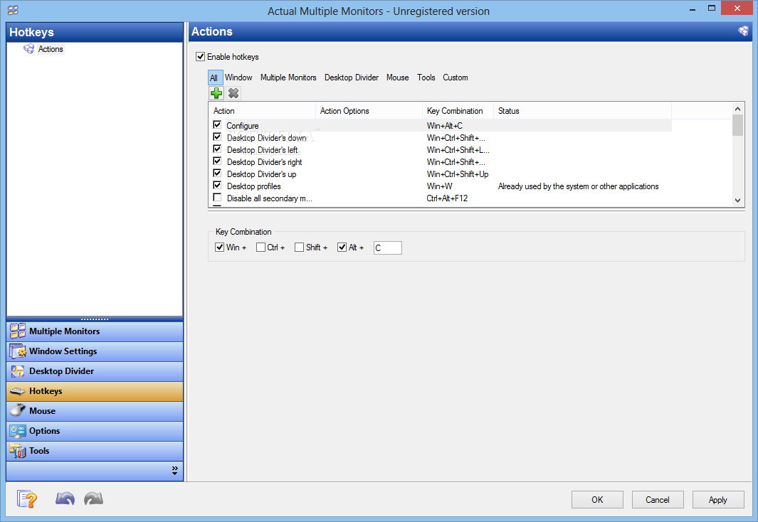Uncheck the Configure action checkbox

coord(217,124)
